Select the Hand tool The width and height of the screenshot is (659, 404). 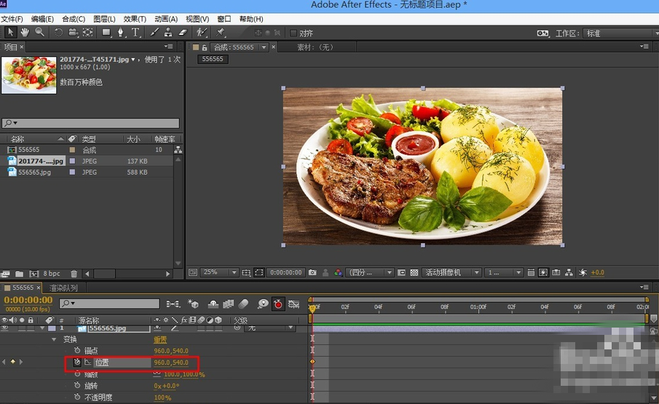click(x=25, y=33)
